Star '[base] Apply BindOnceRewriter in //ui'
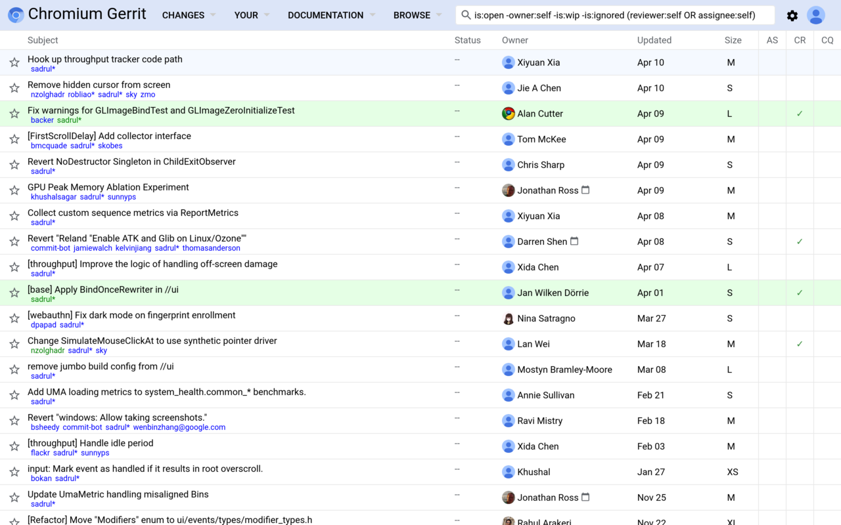841x525 pixels. (x=14, y=293)
